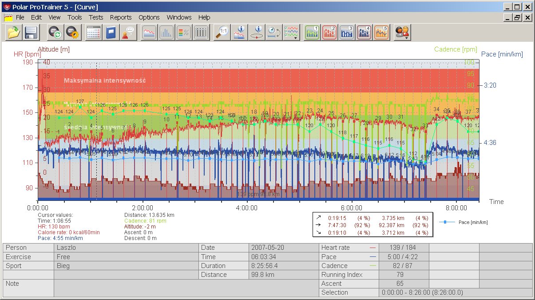Screen dimensions: 535x300
Task: Click the Pace [min/km] legend entry
Action: click(463, 222)
